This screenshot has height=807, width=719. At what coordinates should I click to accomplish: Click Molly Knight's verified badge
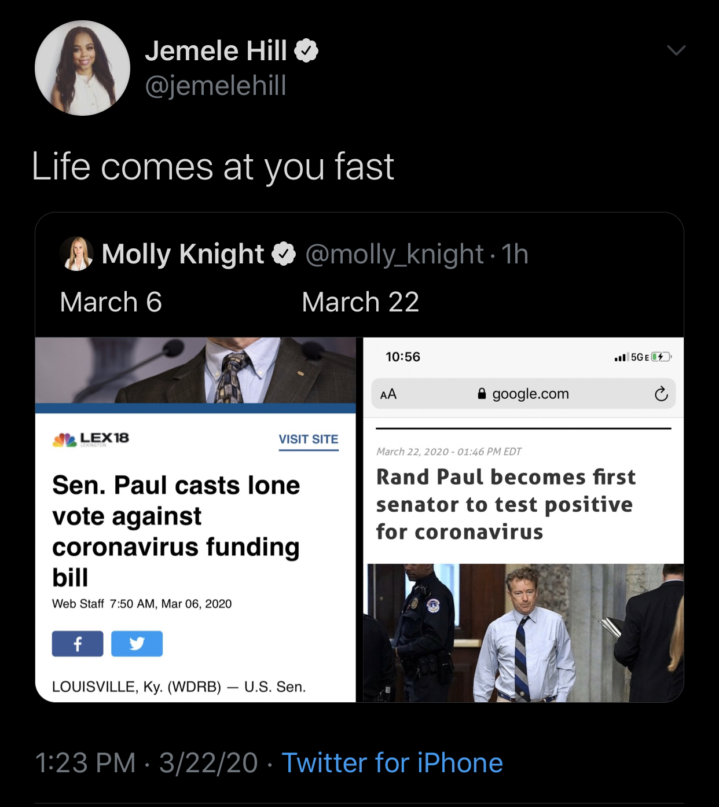(284, 254)
